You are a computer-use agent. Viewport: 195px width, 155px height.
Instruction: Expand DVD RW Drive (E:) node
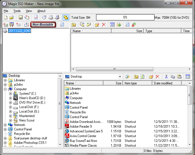point(10,102)
